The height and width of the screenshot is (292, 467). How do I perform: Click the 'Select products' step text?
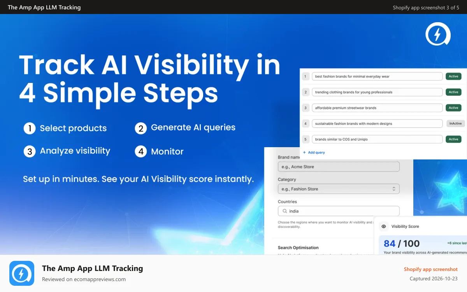(x=73, y=128)
